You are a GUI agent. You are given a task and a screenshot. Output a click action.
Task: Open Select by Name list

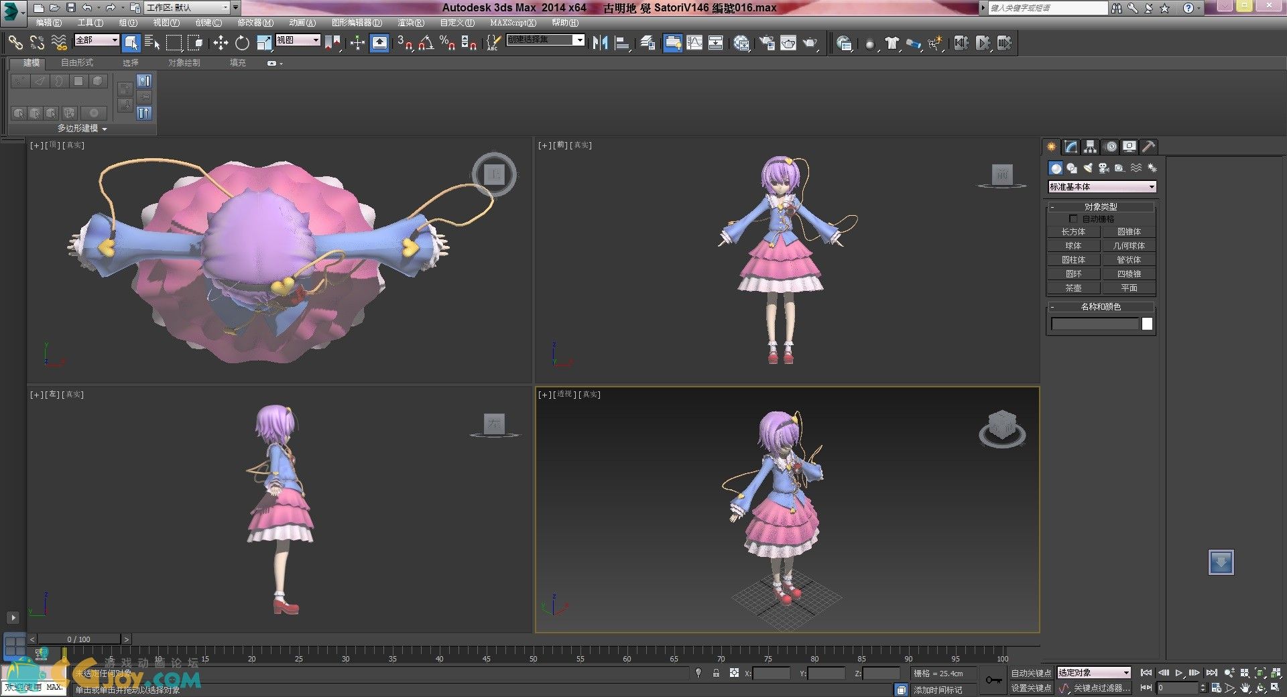(153, 43)
